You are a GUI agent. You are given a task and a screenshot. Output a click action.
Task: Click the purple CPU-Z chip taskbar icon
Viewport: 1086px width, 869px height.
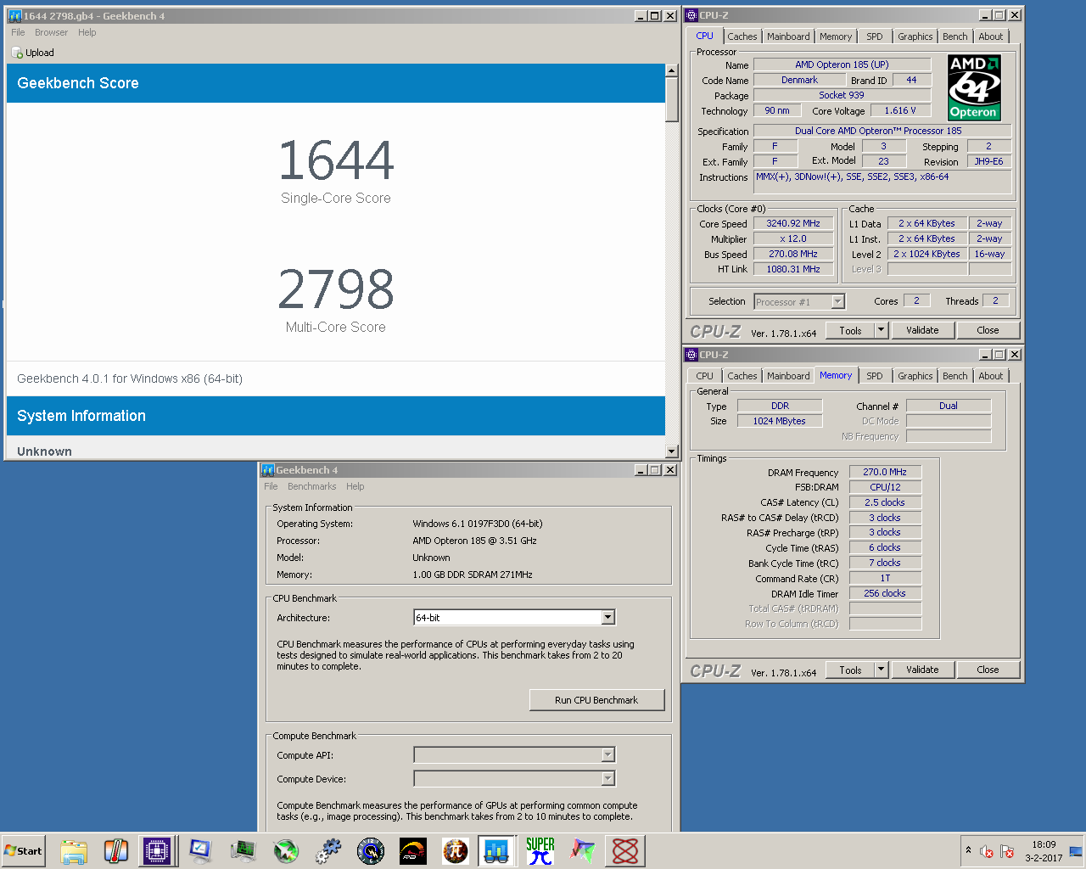point(158,850)
